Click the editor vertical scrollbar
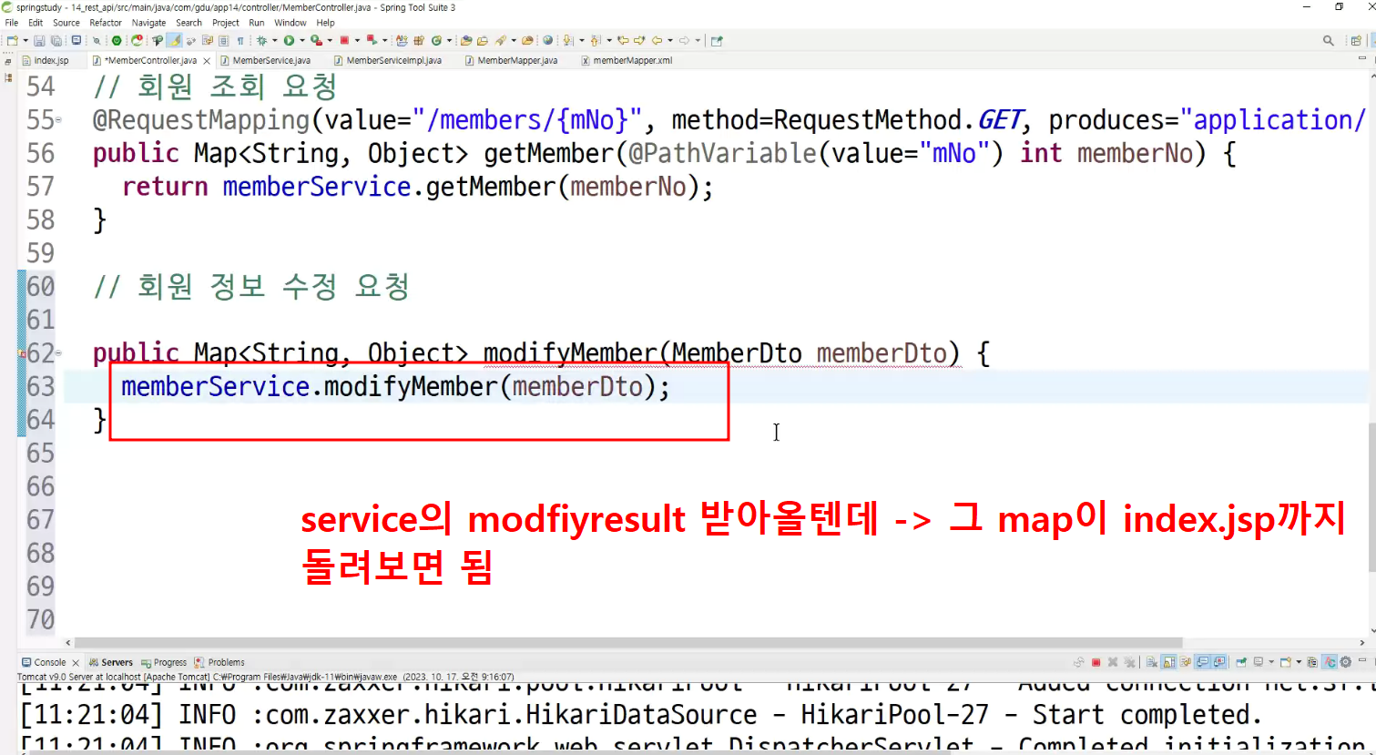This screenshot has width=1376, height=755. (x=1371, y=498)
